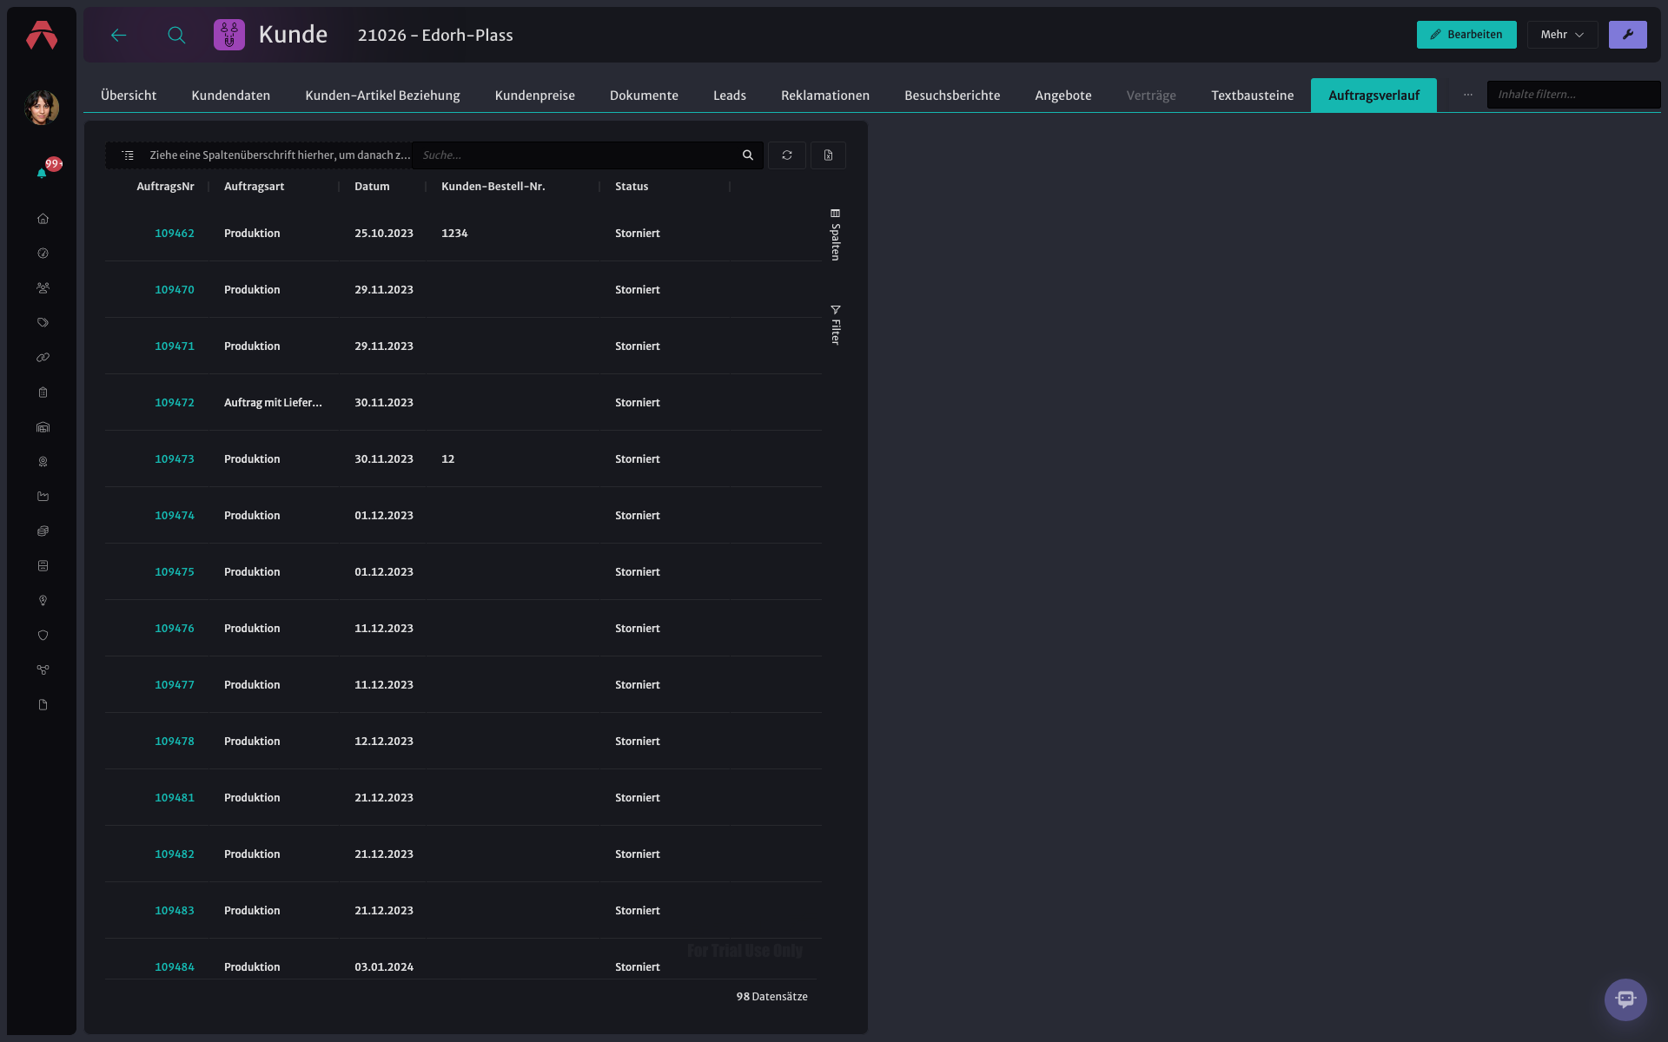Viewport: 1668px width, 1042px height.
Task: Click the purple wrench settings button
Action: 1627,35
